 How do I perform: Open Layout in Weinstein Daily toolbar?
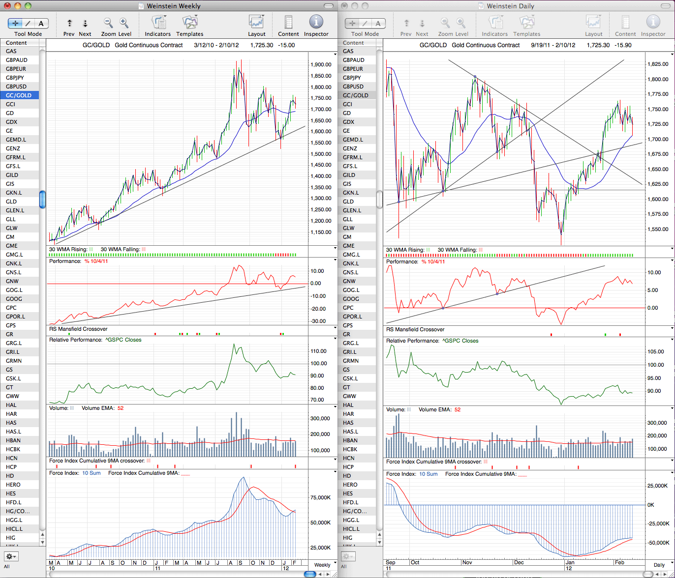tap(594, 23)
